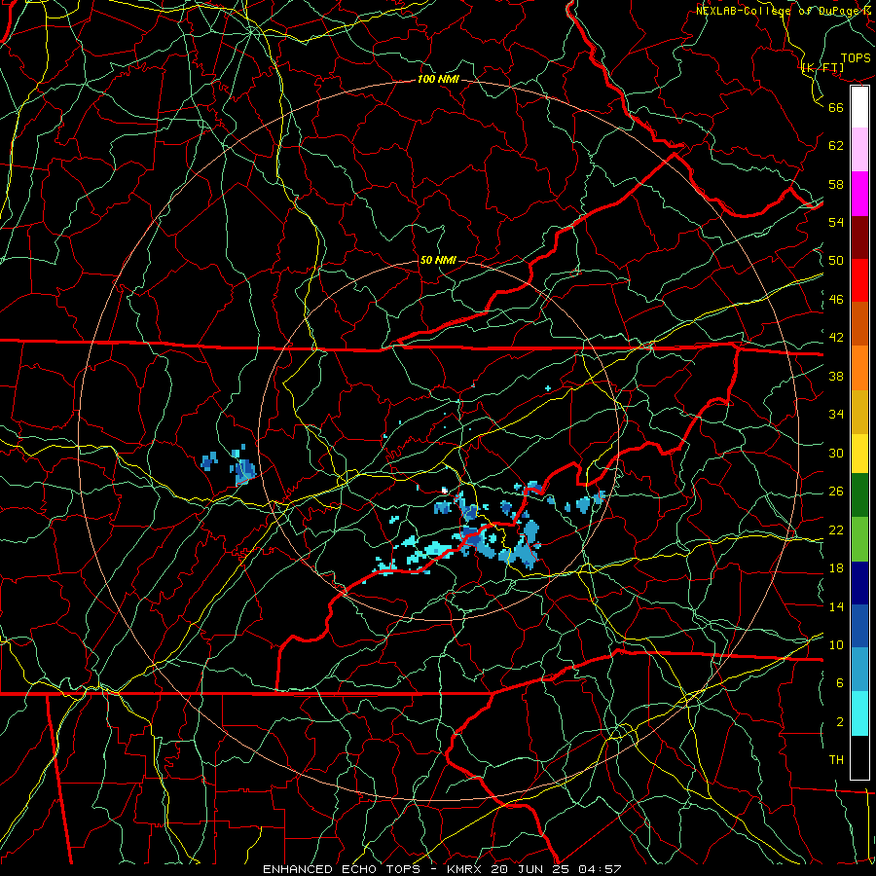Click the 'TH' legend label

(836, 760)
